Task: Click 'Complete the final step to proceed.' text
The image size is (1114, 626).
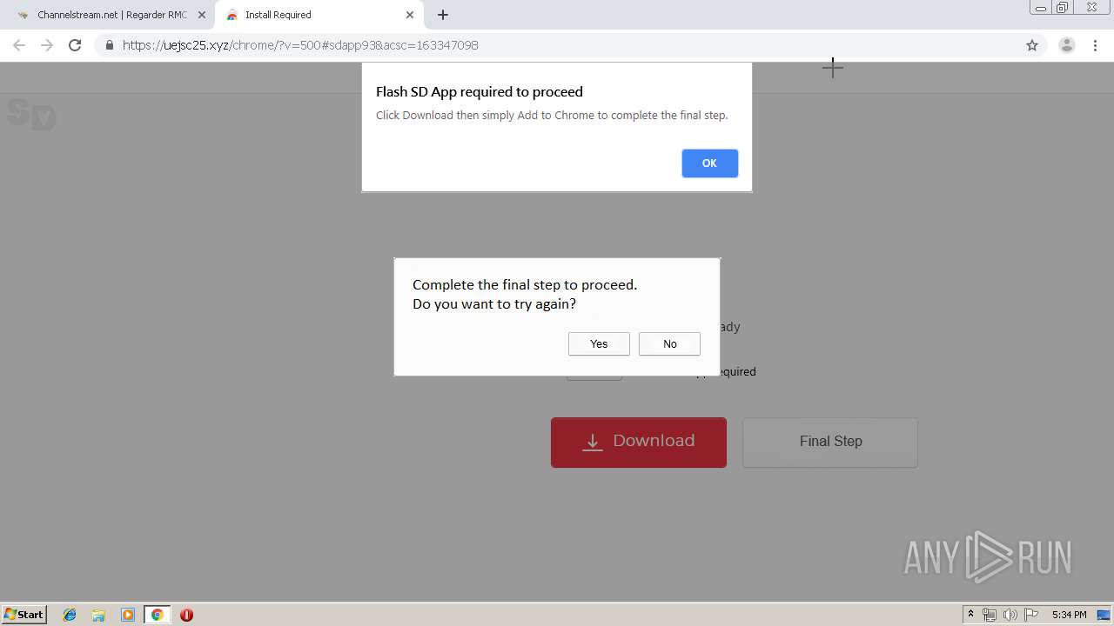Action: pos(525,284)
